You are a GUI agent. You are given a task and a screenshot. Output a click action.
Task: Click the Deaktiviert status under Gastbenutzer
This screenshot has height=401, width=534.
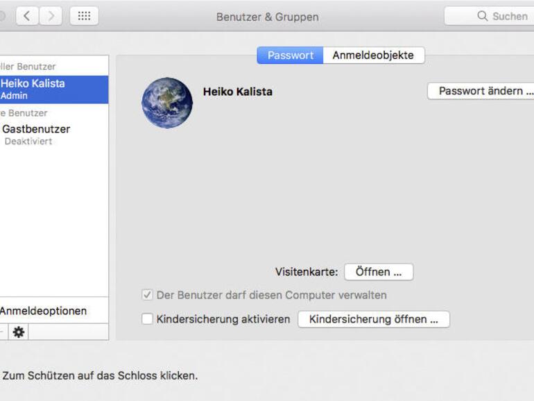click(28, 142)
